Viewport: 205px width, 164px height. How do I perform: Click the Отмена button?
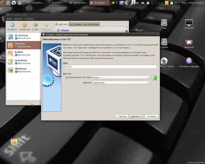(151, 116)
